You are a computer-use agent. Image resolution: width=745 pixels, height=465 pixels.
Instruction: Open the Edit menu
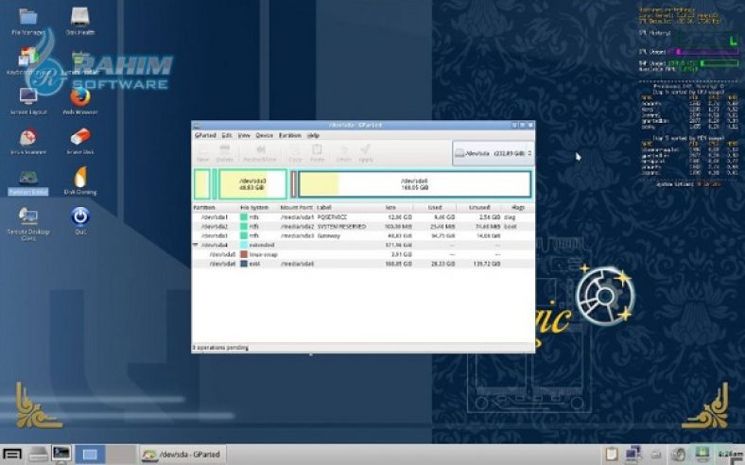(227, 135)
